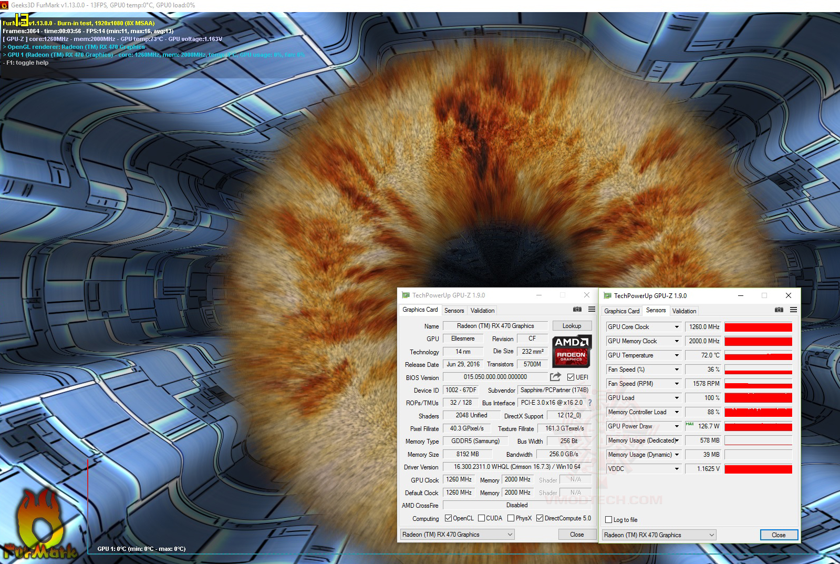This screenshot has width=840, height=564.
Task: Toggle the DirectCompute 5.0 checkbox
Action: point(540,518)
